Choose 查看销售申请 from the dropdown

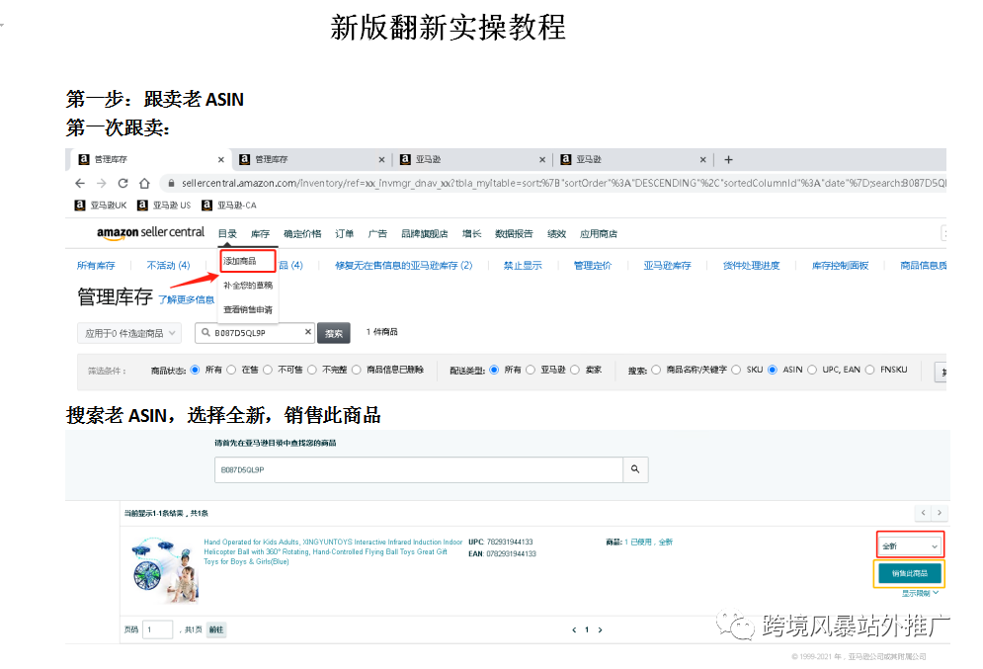tap(248, 309)
